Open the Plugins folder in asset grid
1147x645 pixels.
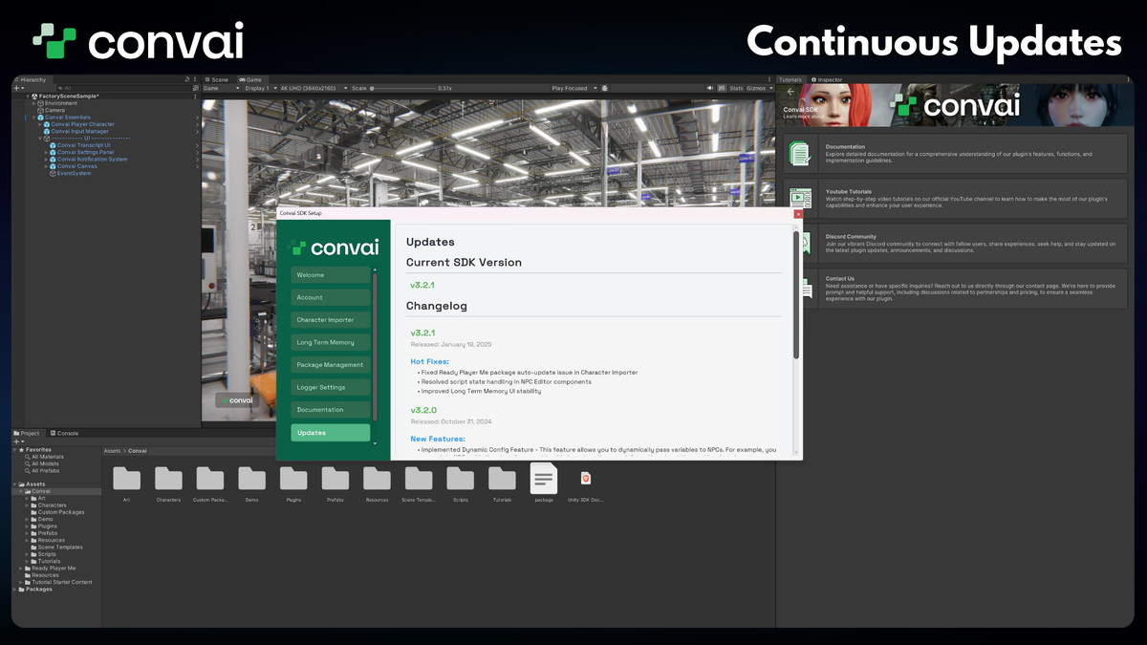coord(293,478)
